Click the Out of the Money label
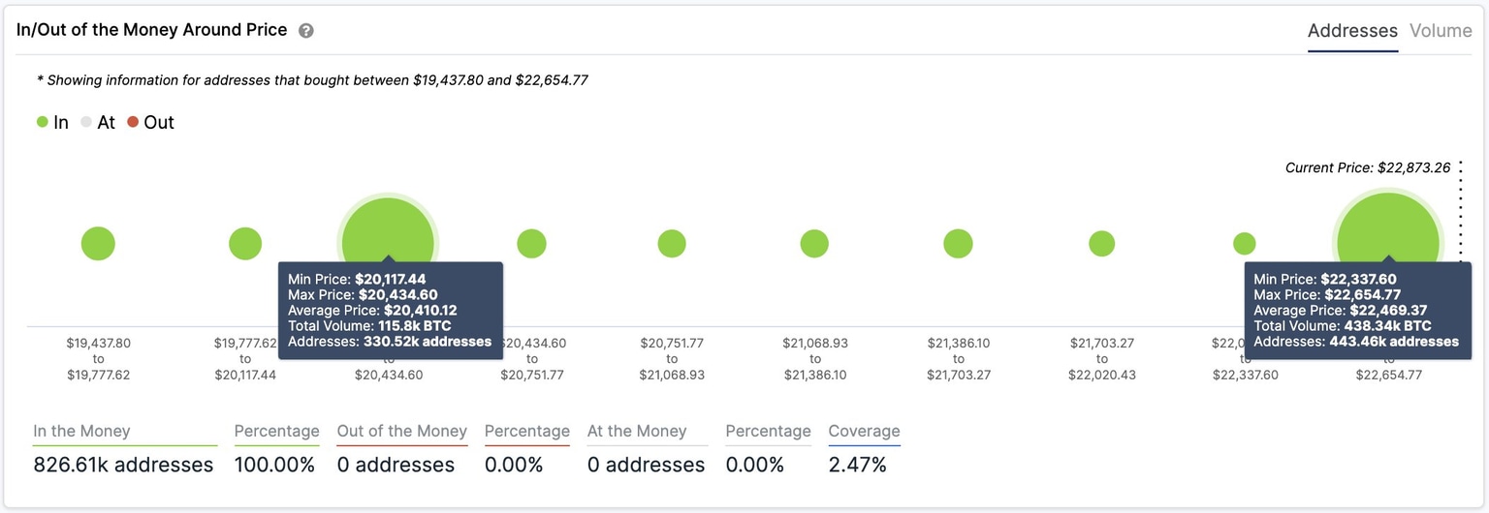Screen dimensions: 1489x513 (401, 432)
